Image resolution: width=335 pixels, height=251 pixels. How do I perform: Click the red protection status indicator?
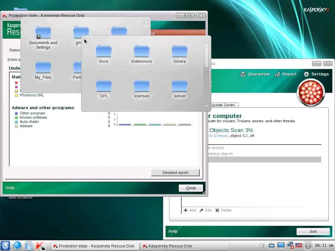click(x=311, y=92)
